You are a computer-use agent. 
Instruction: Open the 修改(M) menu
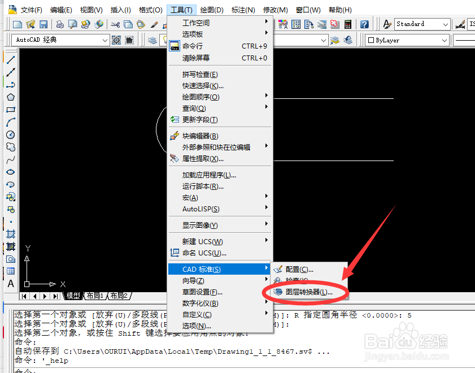pyautogui.click(x=276, y=10)
